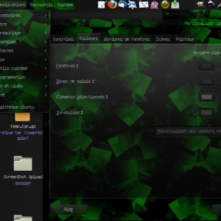Image resolution: width=221 pixels, height=221 pixels.
Task: Open the Système menu
Action: (65, 4)
